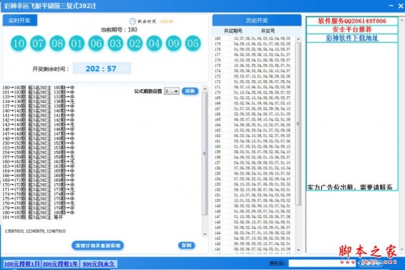Select history row for issue 145
Viewport: 405px width, 270px height.
coord(254,228)
